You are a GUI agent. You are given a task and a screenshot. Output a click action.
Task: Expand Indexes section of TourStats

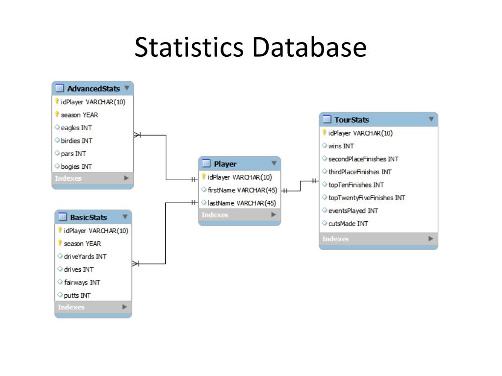click(430, 238)
